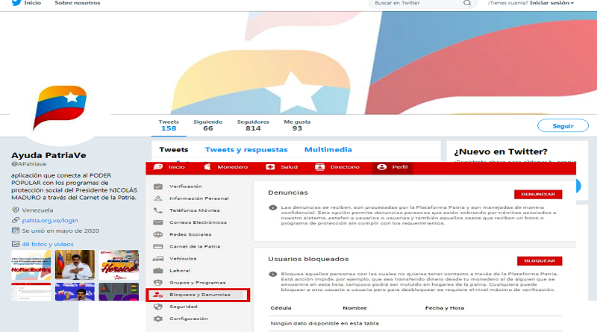Click the Grupos y Programas icon
This screenshot has height=332, width=597.
(158, 283)
